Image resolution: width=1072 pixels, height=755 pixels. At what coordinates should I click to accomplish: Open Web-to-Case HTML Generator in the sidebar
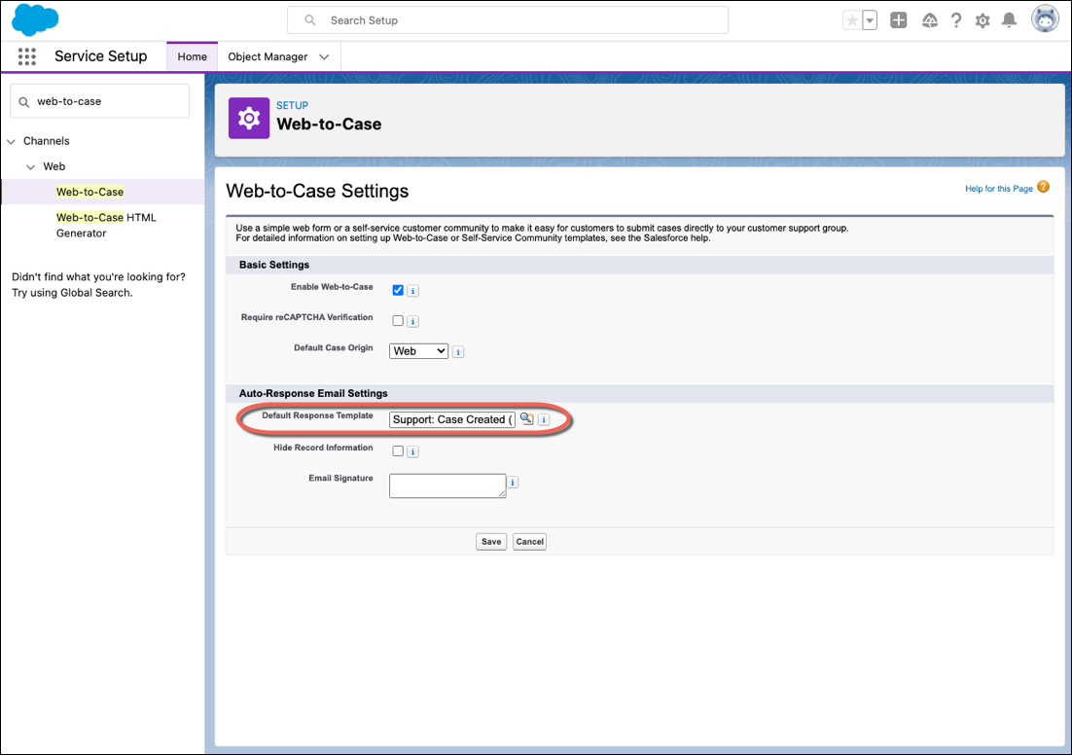[106, 225]
